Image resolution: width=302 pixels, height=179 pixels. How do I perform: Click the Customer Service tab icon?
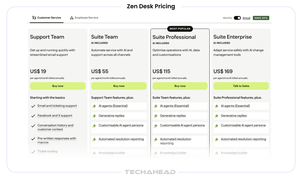[34, 18]
